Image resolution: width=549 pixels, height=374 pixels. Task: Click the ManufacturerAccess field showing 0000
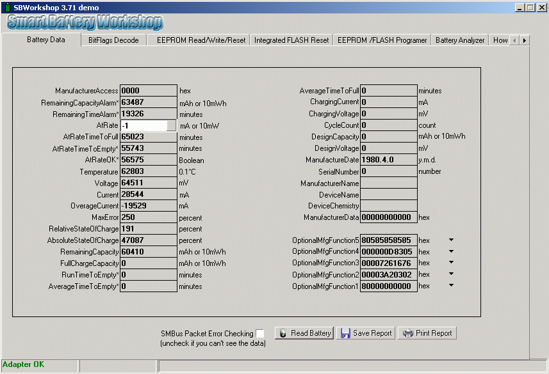149,91
